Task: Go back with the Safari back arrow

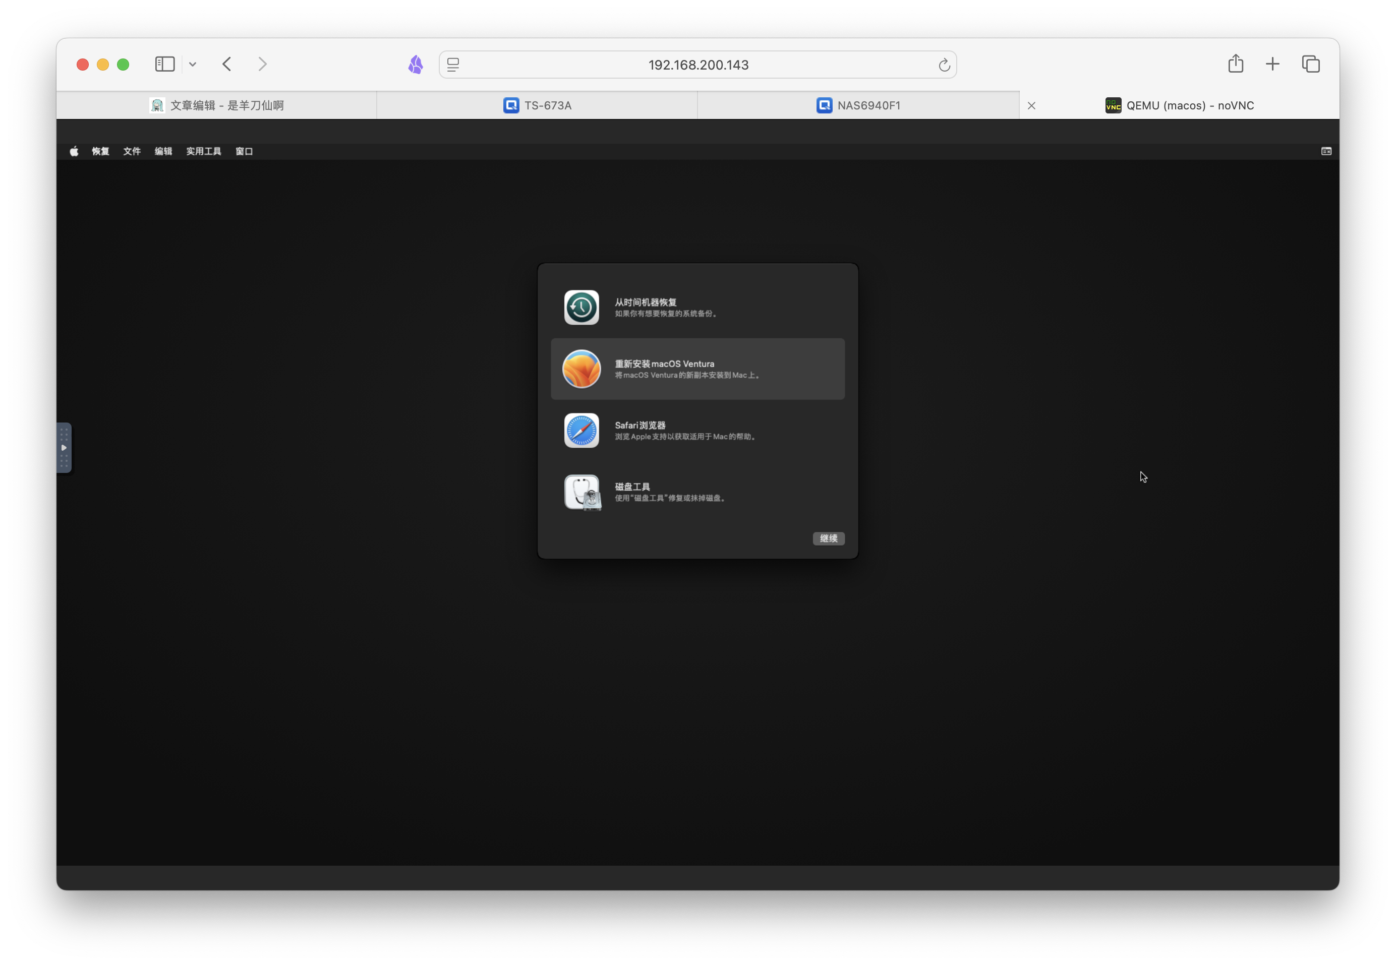Action: click(x=227, y=64)
